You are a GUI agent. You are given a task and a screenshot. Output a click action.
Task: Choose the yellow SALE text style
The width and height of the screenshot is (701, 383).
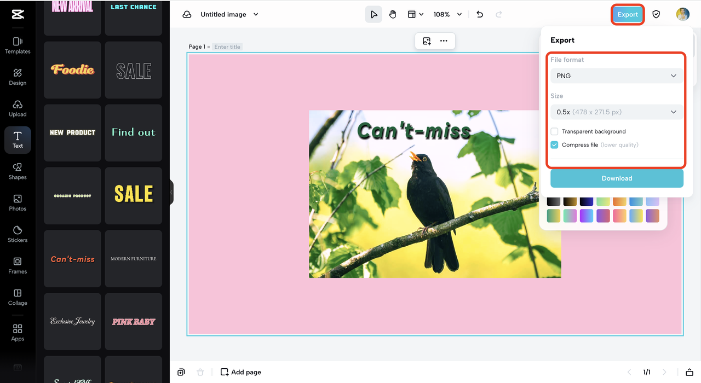pyautogui.click(x=134, y=196)
